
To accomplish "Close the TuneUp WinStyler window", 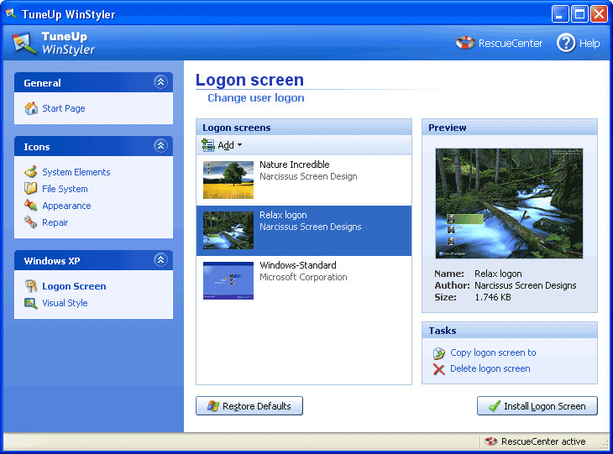I will point(599,14).
